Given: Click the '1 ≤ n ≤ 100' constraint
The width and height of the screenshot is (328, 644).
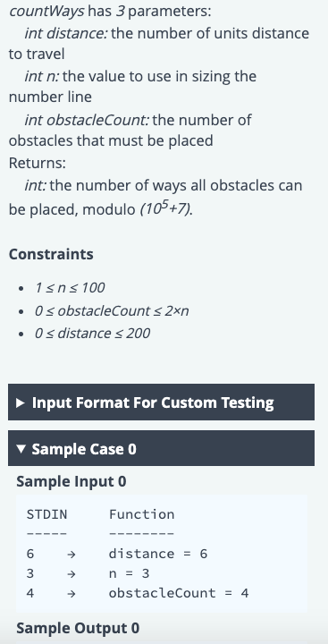Looking at the screenshot, I should click(x=70, y=287).
